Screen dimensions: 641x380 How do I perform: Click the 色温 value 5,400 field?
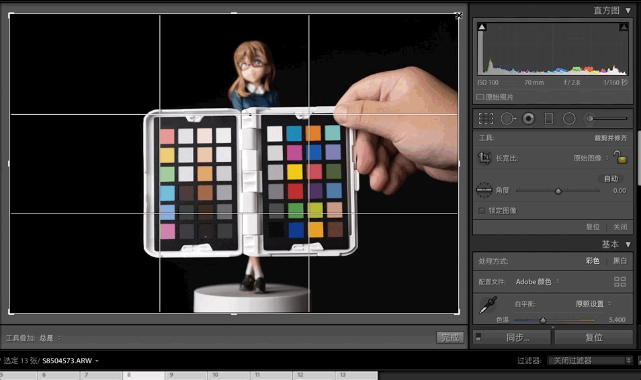point(617,320)
